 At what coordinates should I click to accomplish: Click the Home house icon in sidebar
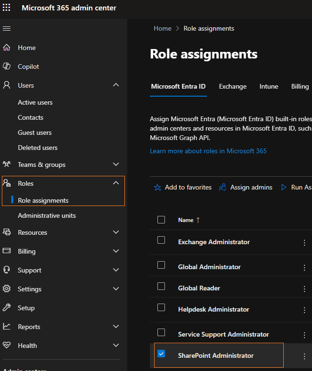pos(7,47)
